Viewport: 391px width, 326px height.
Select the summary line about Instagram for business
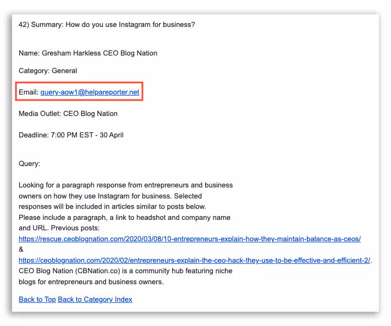click(x=107, y=25)
